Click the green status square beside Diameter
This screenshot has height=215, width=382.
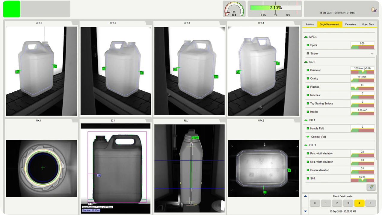pos(307,70)
